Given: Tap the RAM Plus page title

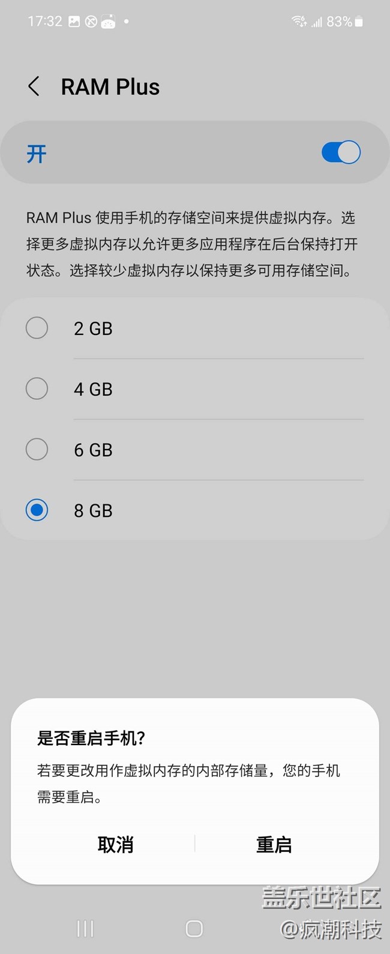Looking at the screenshot, I should coord(110,87).
